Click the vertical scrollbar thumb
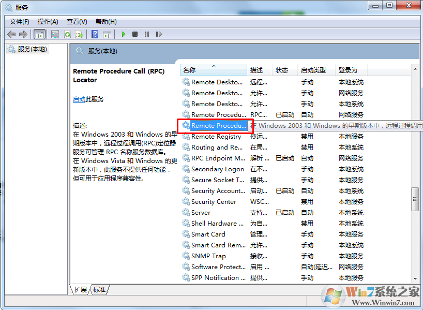423x310 pixels. (415, 199)
